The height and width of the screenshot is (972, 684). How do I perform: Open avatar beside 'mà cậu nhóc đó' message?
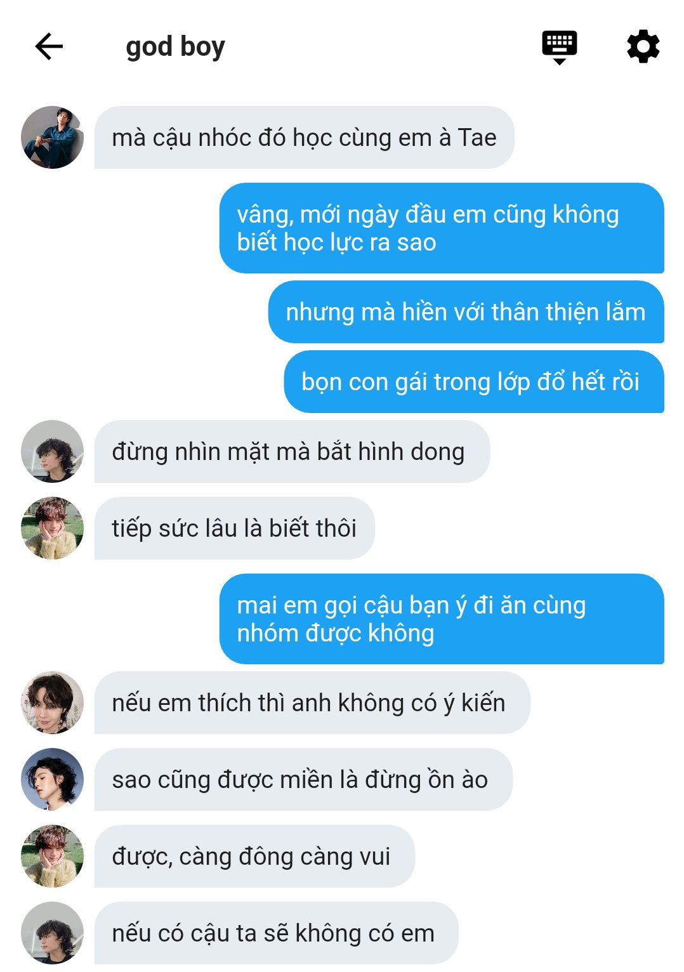click(52, 137)
